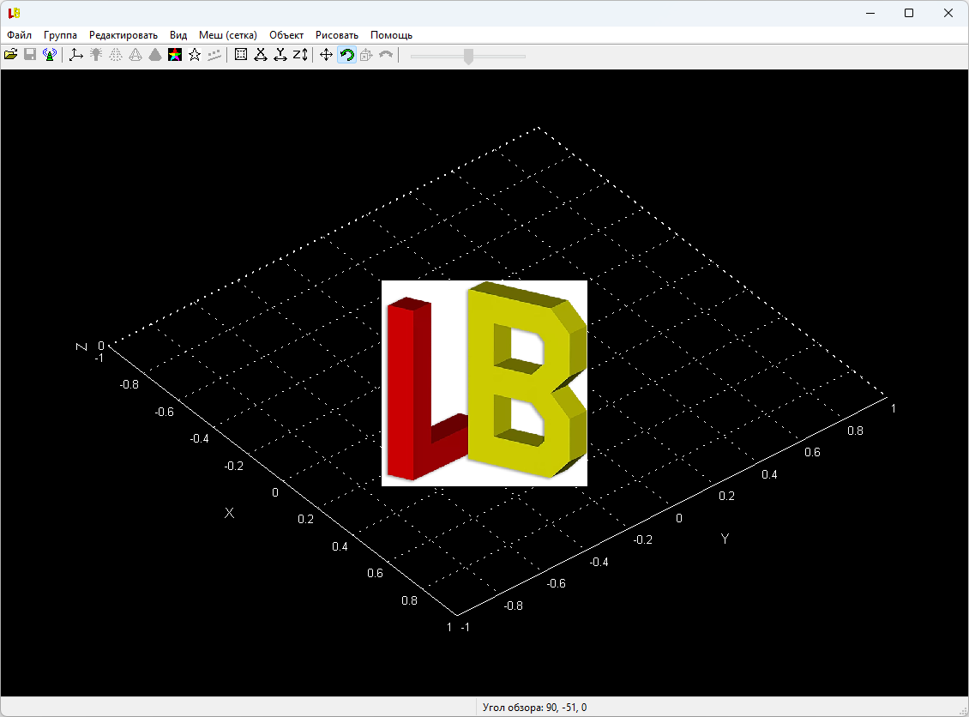Click the outlined star toolbar icon

tap(195, 55)
